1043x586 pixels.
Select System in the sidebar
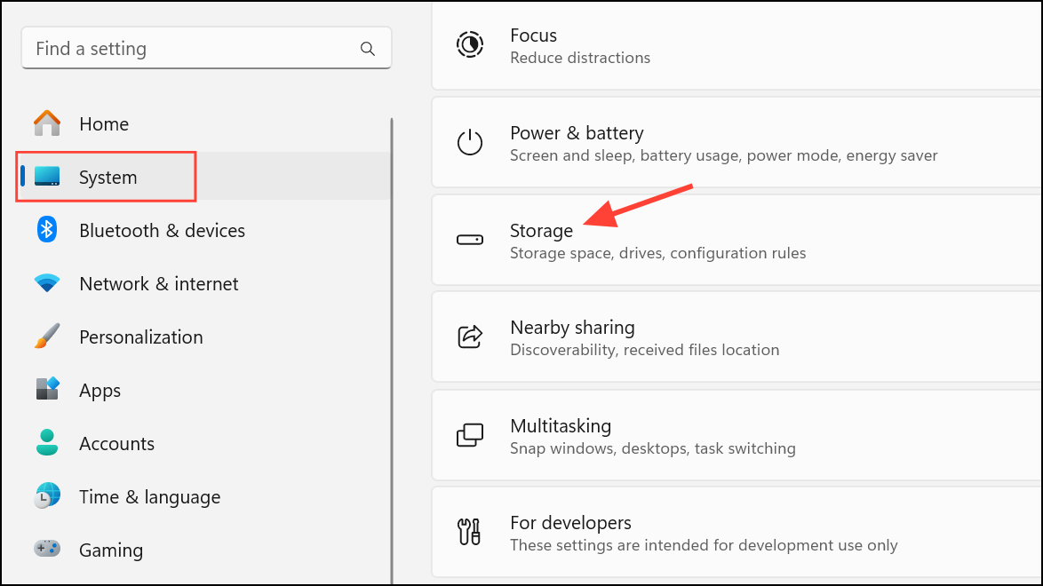pyautogui.click(x=107, y=178)
